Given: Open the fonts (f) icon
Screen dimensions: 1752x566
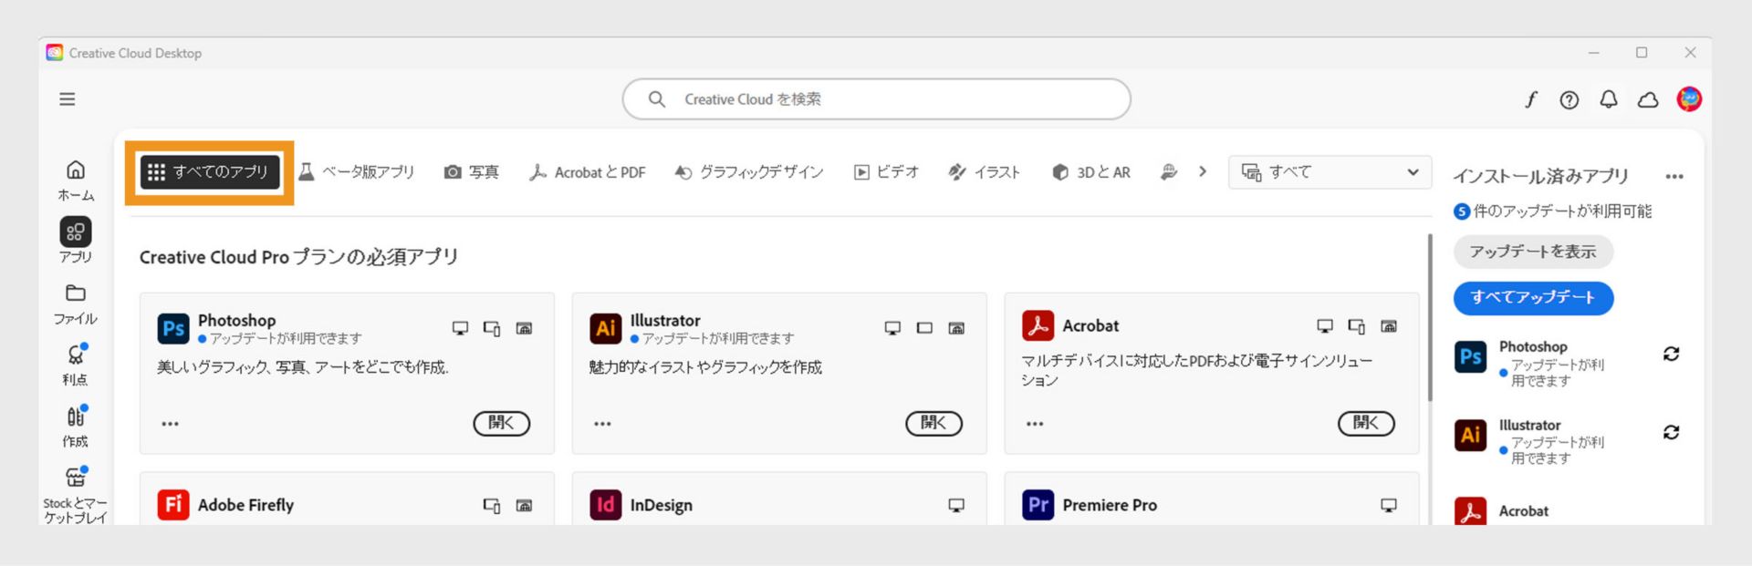Looking at the screenshot, I should click(x=1531, y=99).
